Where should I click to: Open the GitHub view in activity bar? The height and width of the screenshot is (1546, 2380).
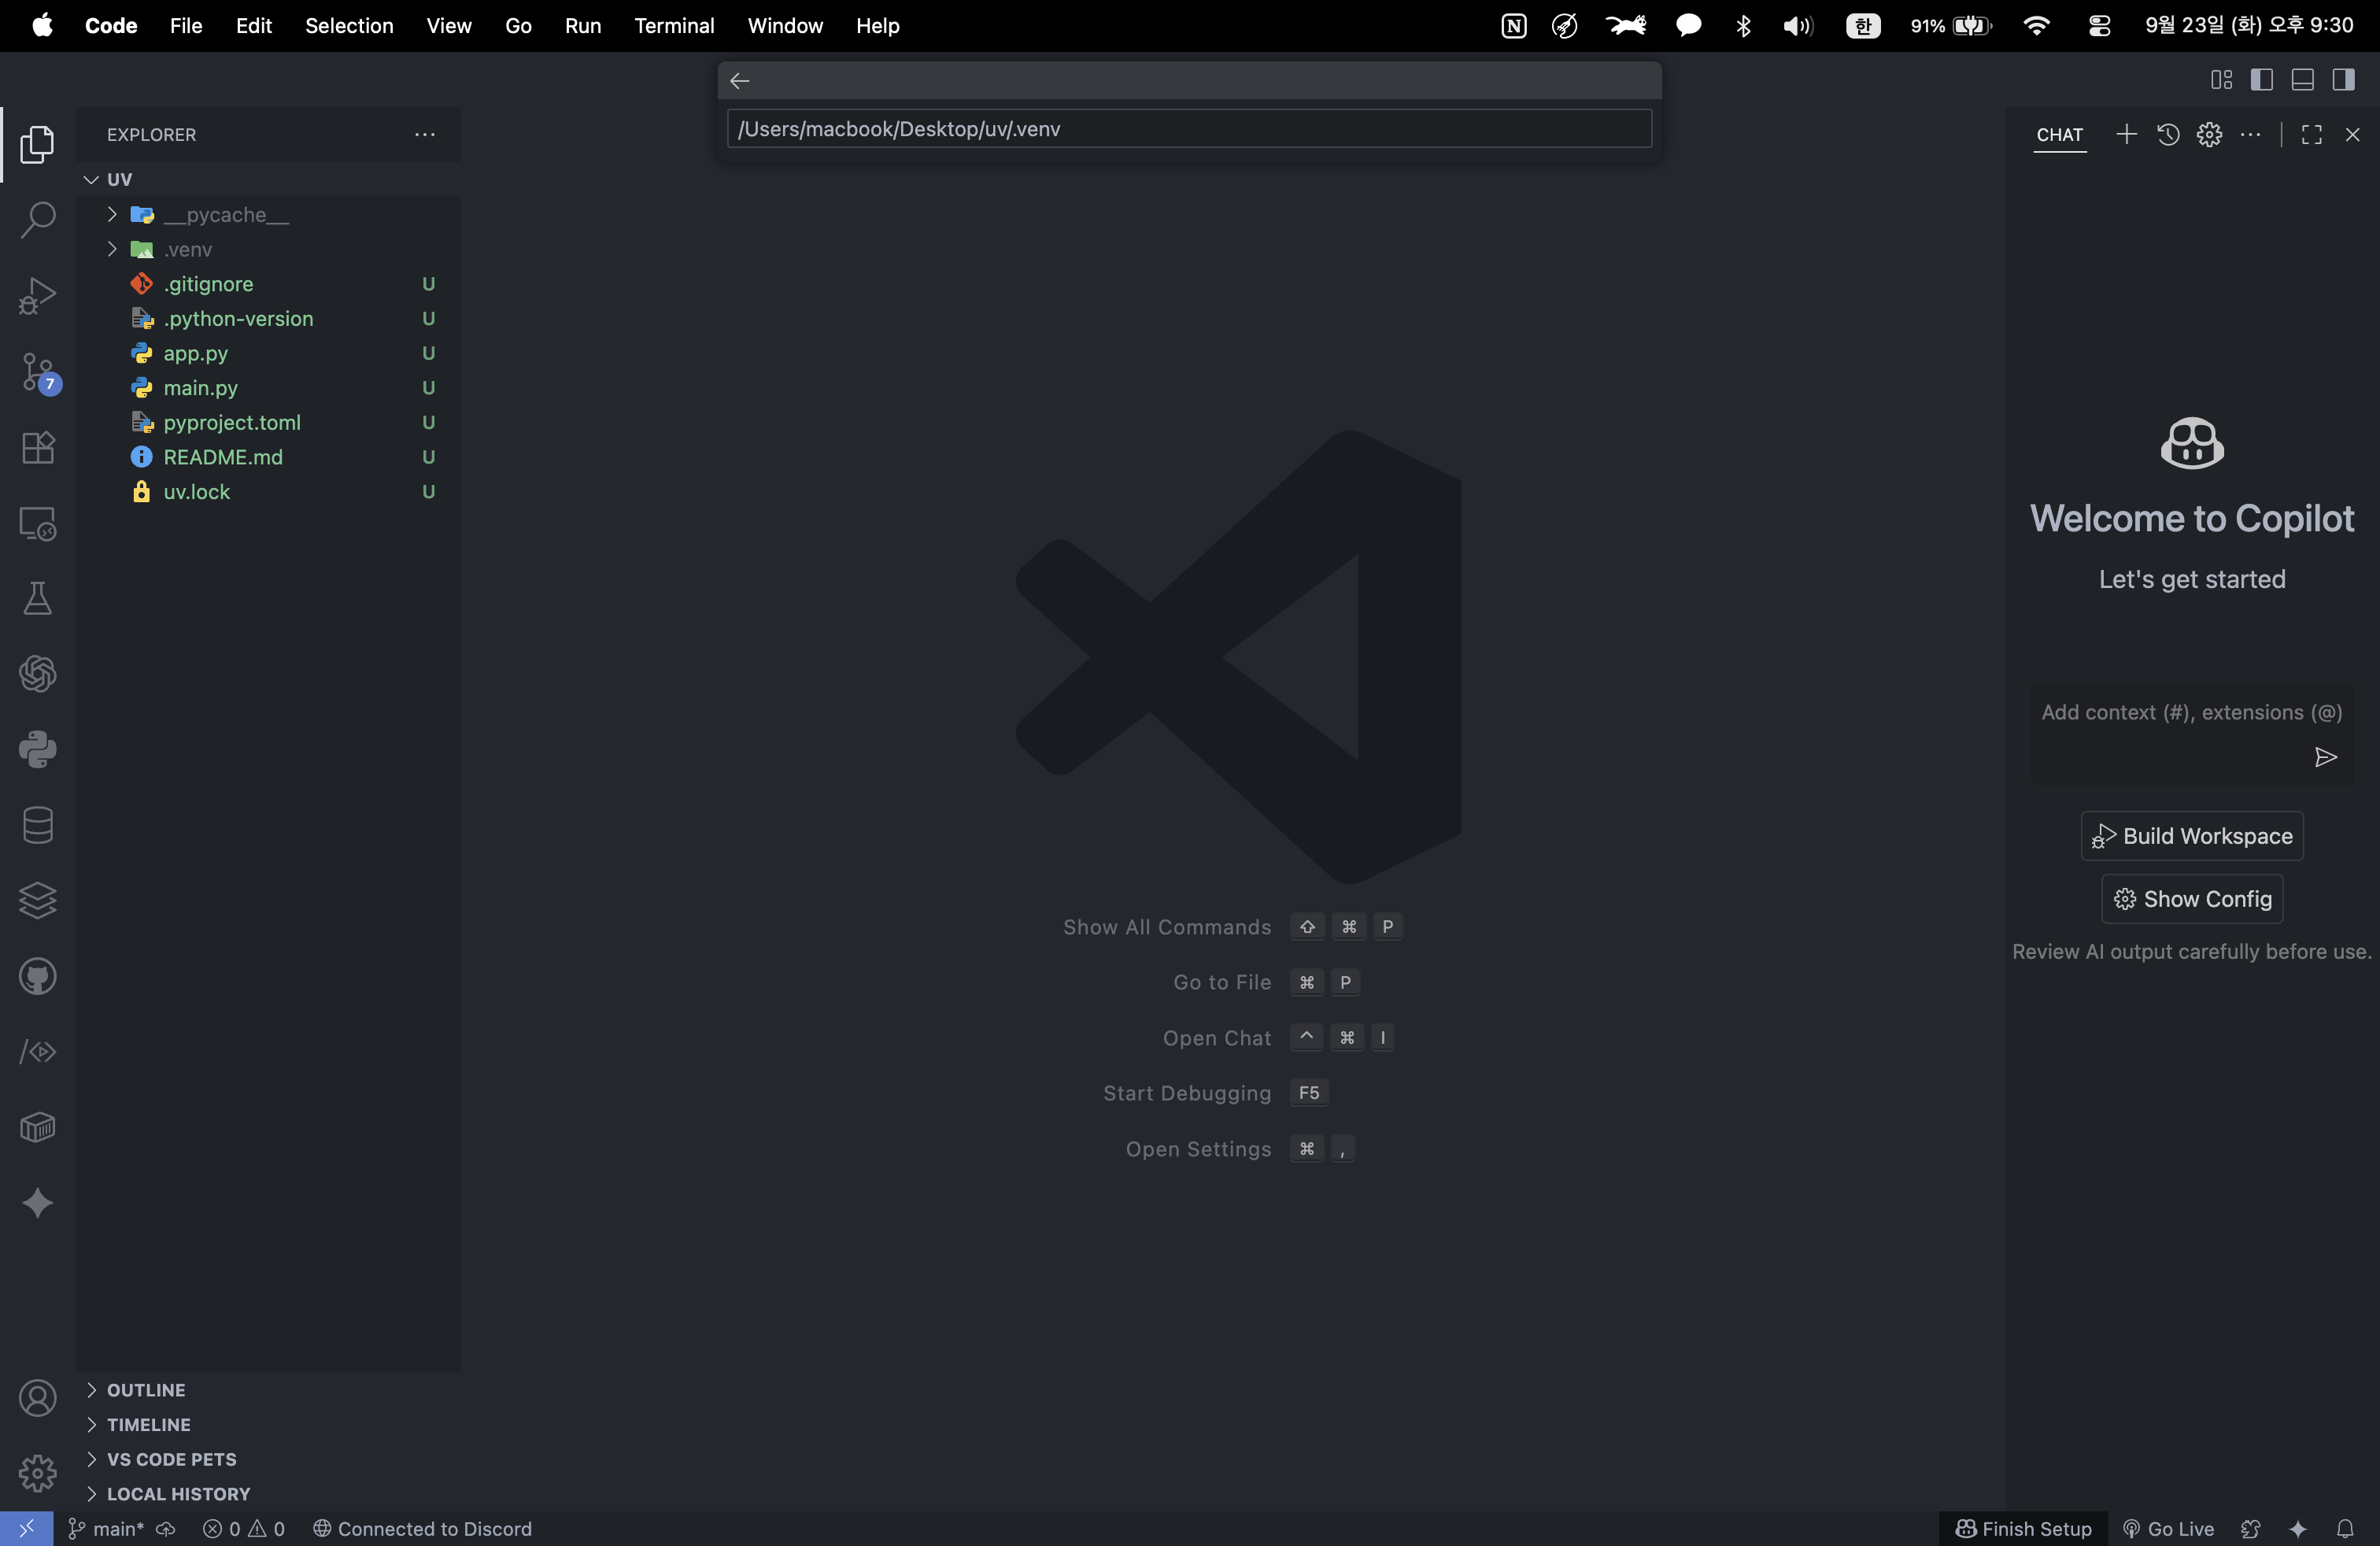(37, 976)
